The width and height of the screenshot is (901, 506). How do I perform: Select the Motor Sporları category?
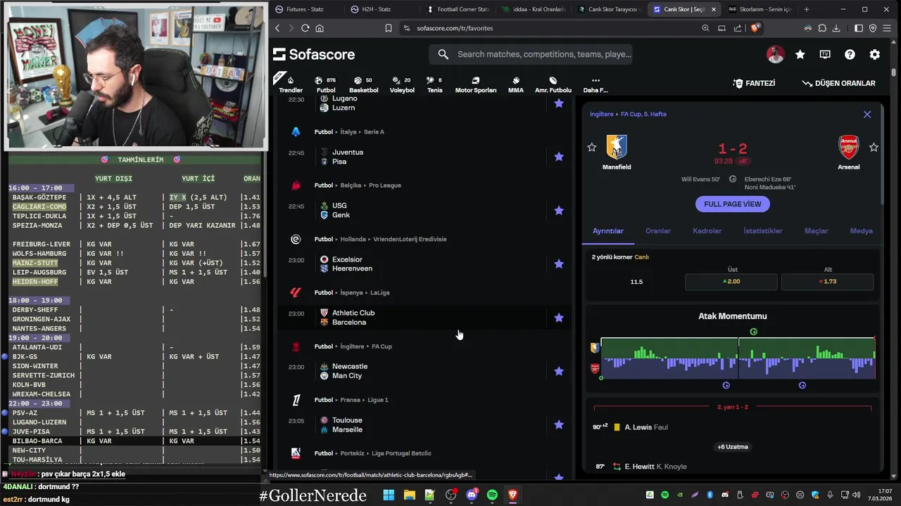point(476,84)
